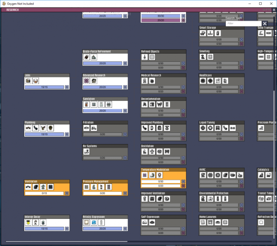Select the yellow Ceiling Light icon in Interior Decor
Screen dimensions: 277x246
28,222
